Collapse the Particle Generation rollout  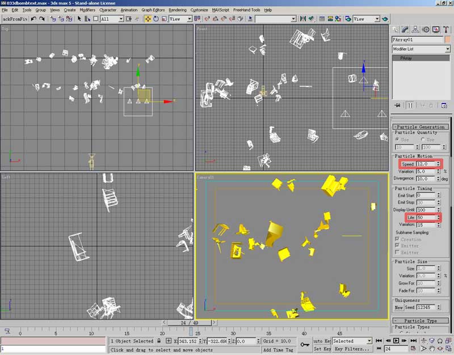(421, 127)
